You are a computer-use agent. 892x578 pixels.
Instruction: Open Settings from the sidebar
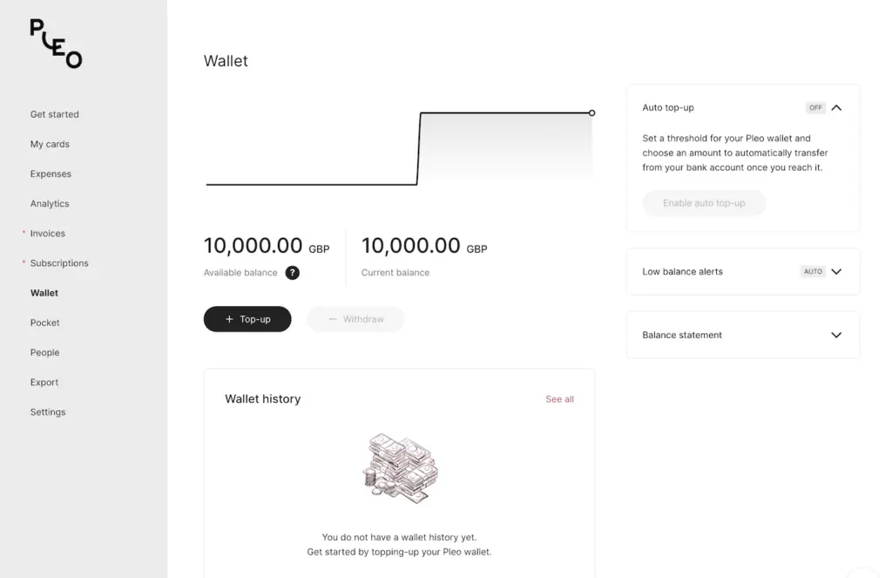coord(48,411)
